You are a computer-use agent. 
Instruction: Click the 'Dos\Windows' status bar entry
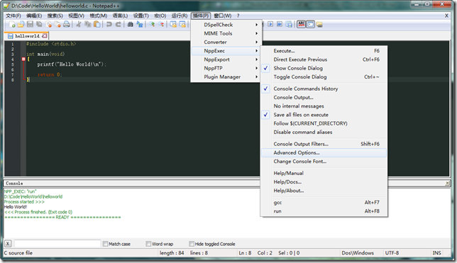(x=358, y=253)
